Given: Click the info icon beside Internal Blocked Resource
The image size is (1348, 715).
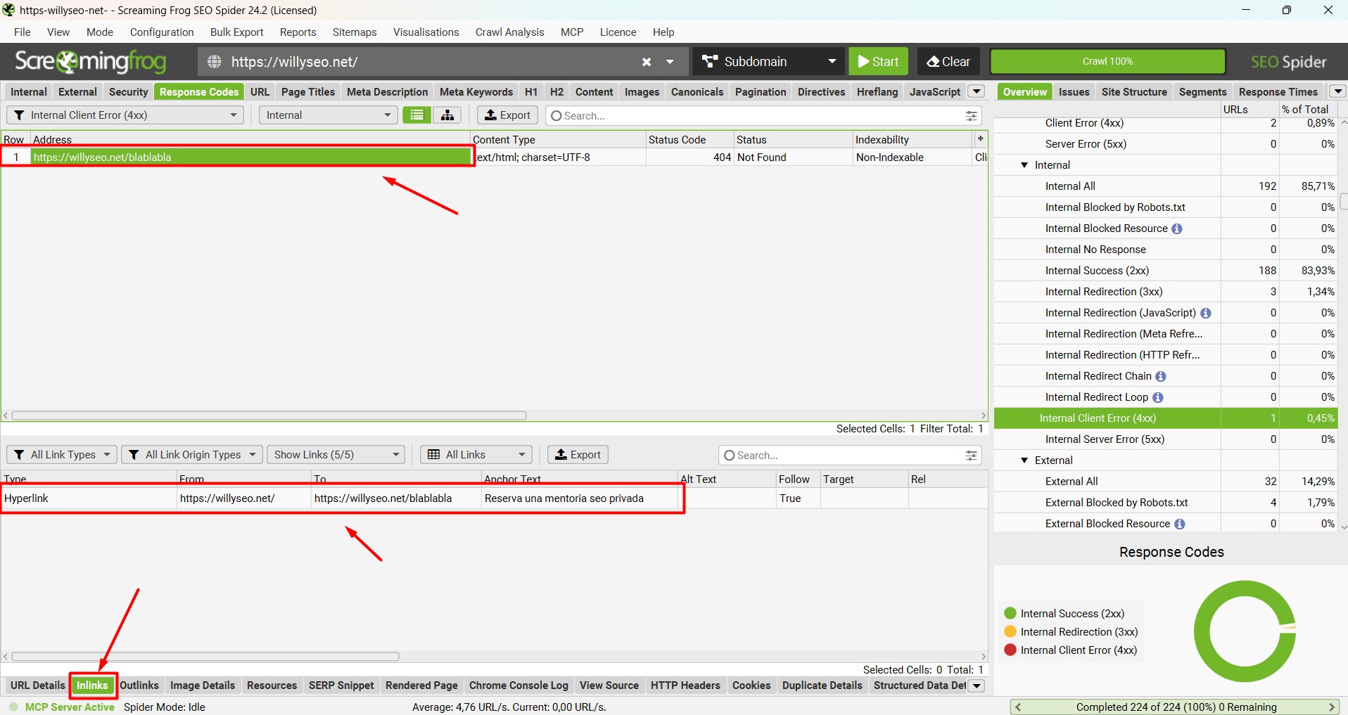Looking at the screenshot, I should click(x=1177, y=228).
